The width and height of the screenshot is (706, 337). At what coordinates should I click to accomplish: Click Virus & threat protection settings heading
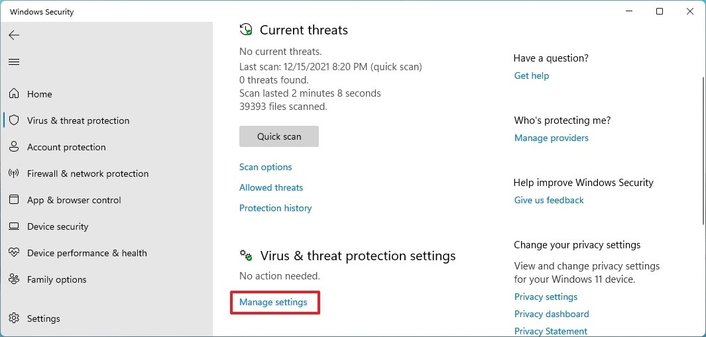click(x=358, y=256)
